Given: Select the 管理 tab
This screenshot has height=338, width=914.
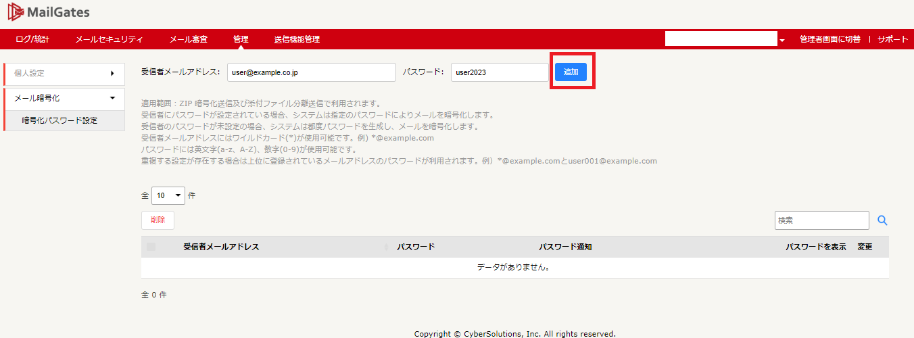Looking at the screenshot, I should coord(241,39).
